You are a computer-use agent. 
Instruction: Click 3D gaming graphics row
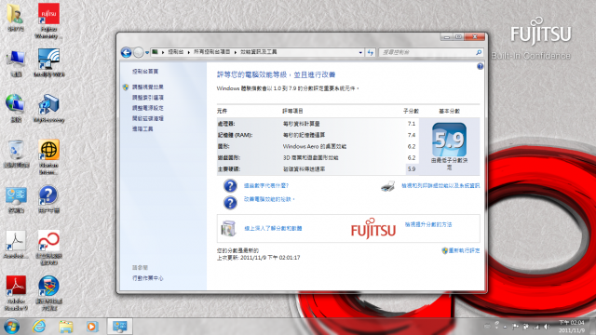[x=318, y=157]
